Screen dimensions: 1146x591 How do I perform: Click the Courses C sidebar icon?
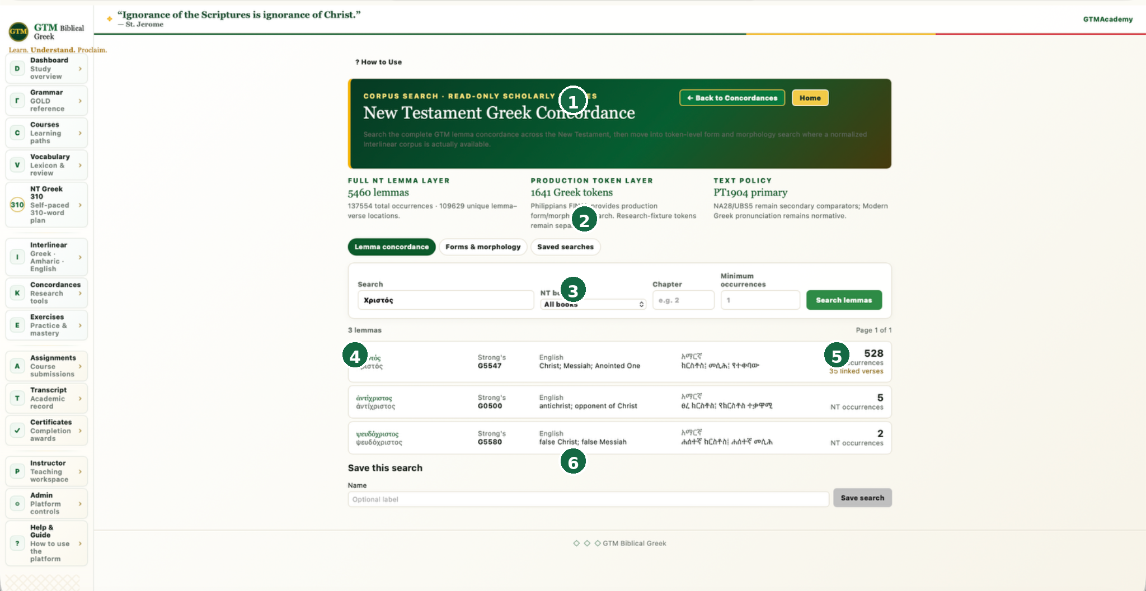(17, 133)
